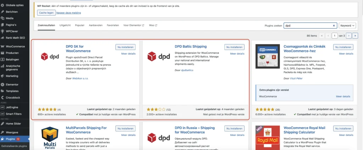
Task: Install Csomagpontok és Címkék plugin
Action: click(x=343, y=47)
